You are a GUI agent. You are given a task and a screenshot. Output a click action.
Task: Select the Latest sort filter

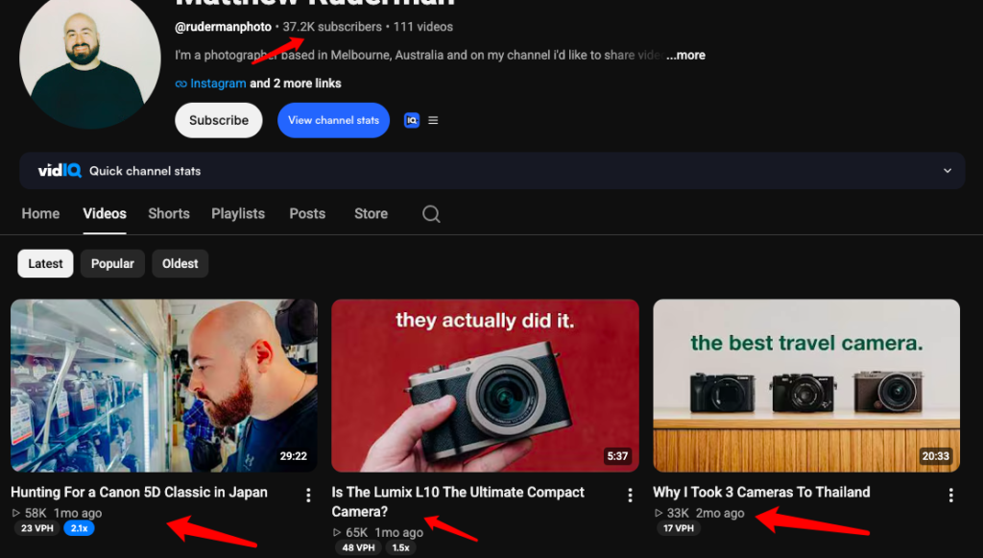(45, 264)
